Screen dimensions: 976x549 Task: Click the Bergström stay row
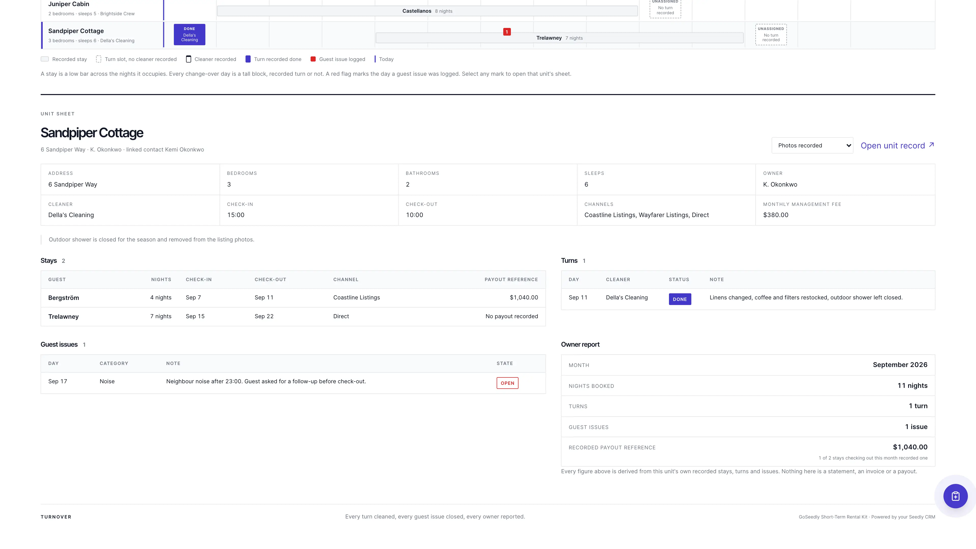pos(293,298)
